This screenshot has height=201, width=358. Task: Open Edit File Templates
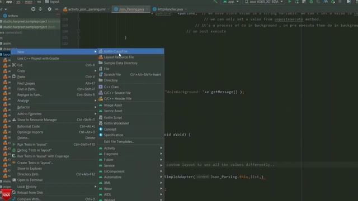point(131,141)
